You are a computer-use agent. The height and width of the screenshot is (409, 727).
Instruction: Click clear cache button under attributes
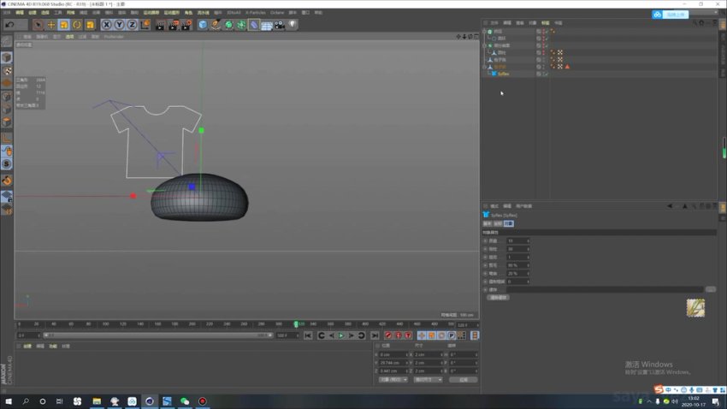tap(499, 298)
